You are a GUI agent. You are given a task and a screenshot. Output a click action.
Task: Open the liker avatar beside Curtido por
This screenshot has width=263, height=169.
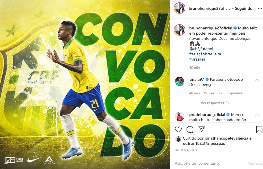(x=178, y=139)
